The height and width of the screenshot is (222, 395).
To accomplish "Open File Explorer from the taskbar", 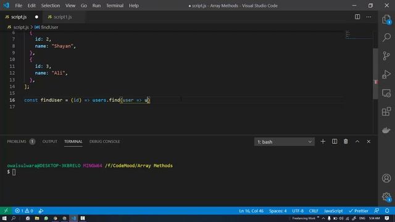I will click(x=37, y=218).
